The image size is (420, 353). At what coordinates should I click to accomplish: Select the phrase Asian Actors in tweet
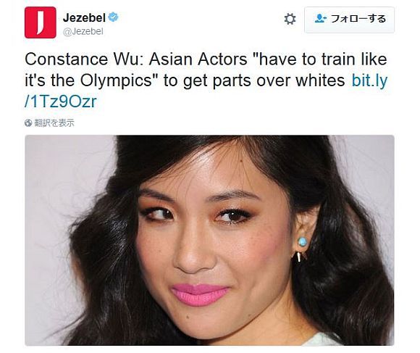pyautogui.click(x=198, y=59)
